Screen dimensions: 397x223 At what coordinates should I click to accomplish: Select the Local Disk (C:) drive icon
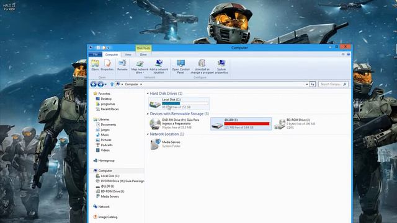[x=154, y=103]
